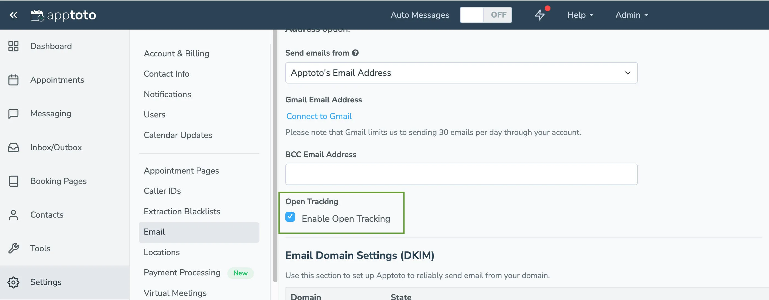Click the Connect to Gmail link

click(318, 116)
